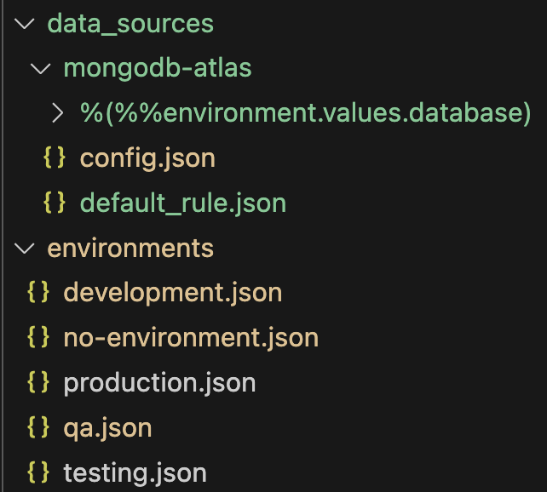Click the JSON icon beside qa.json
Image resolution: width=547 pixels, height=492 pixels.
[38, 427]
